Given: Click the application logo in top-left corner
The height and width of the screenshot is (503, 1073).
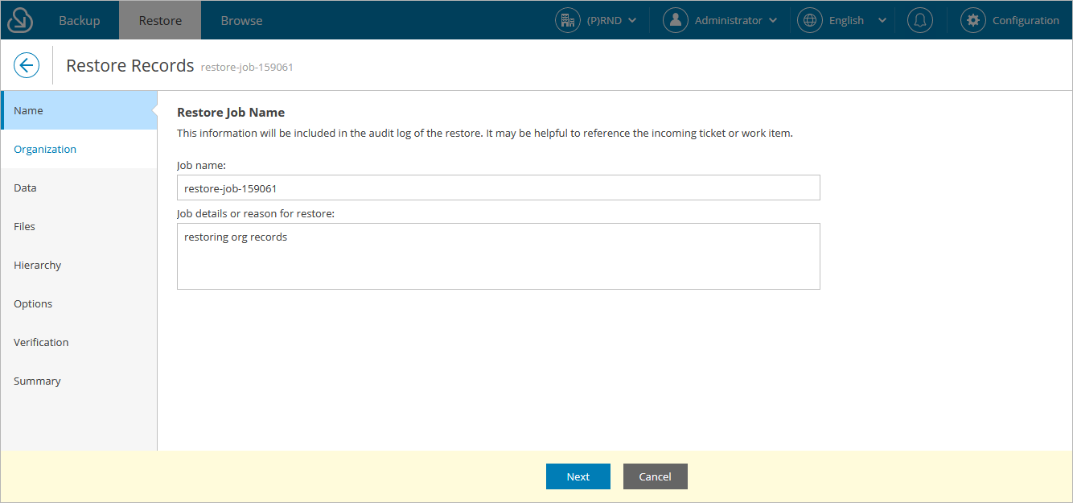Looking at the screenshot, I should point(20,20).
